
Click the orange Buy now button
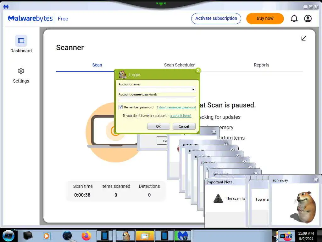click(x=265, y=19)
